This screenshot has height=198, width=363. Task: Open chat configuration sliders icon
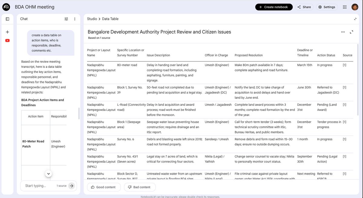click(66, 19)
